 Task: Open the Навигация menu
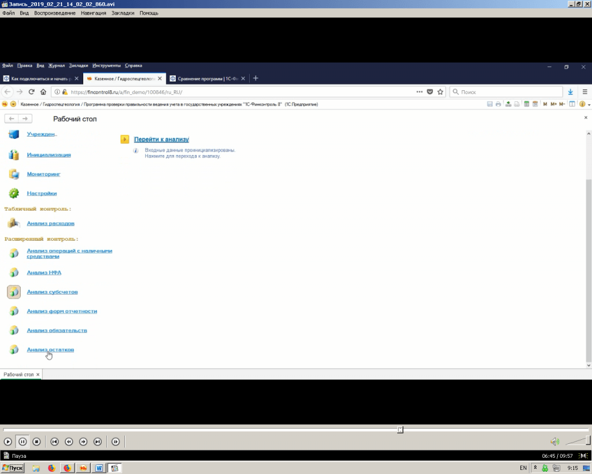[93, 13]
